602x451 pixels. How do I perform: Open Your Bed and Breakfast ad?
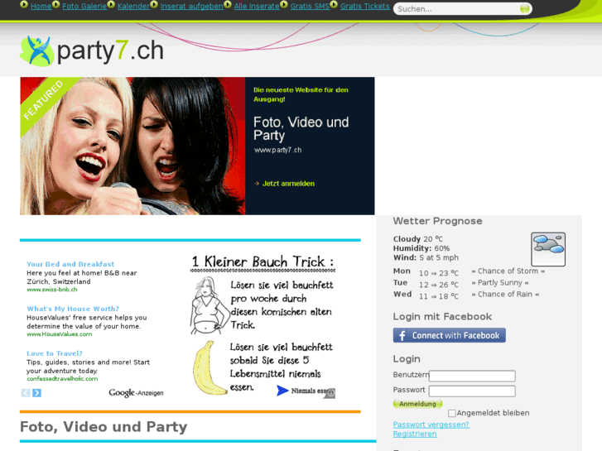(70, 264)
